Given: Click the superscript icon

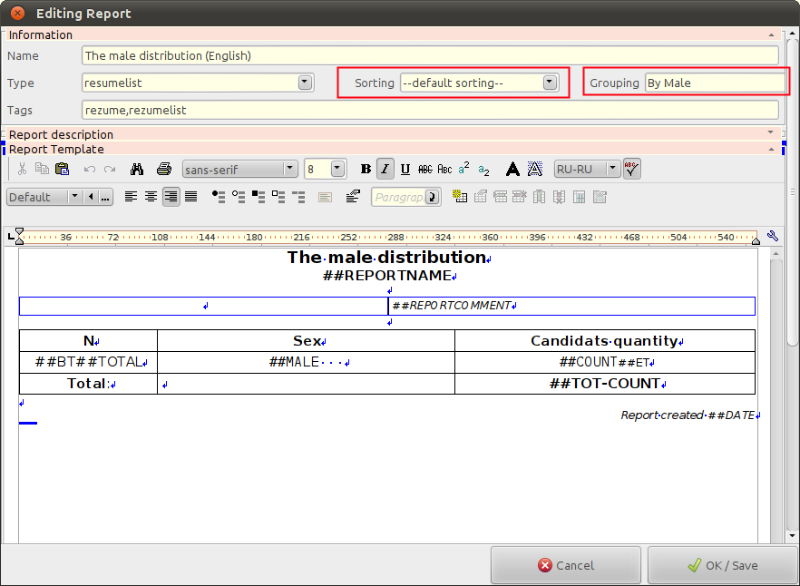Looking at the screenshot, I should click(x=464, y=169).
